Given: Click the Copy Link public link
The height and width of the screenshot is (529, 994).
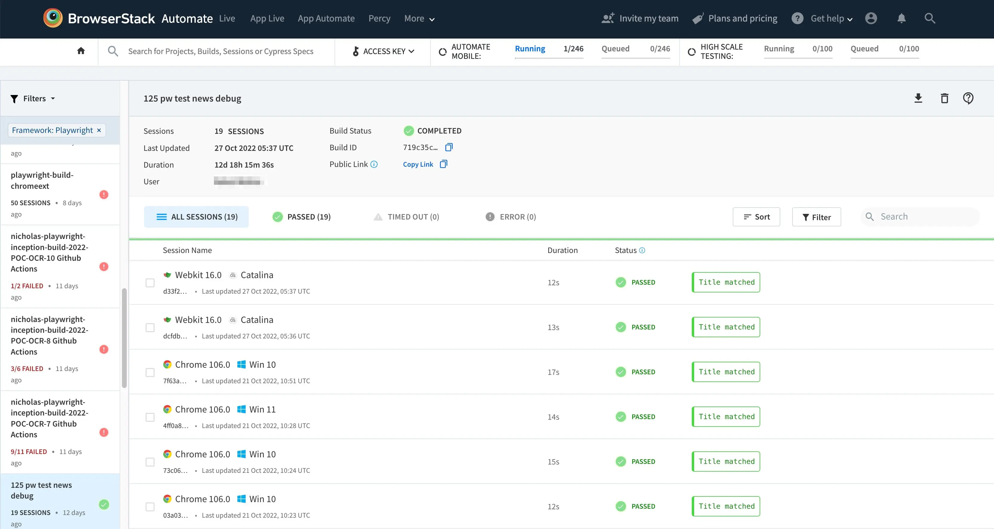Looking at the screenshot, I should (x=418, y=164).
